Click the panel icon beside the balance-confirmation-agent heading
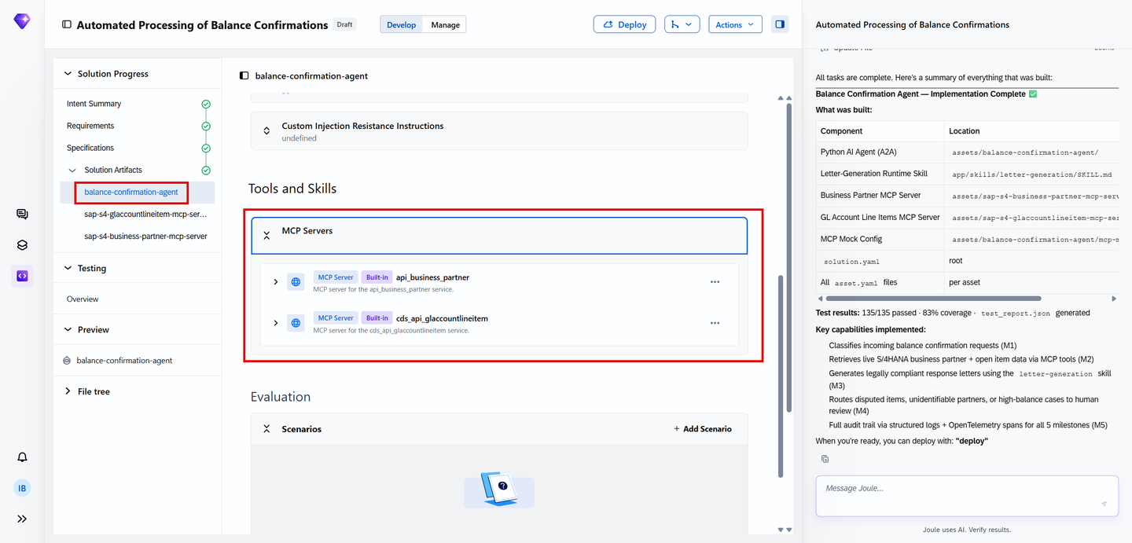The width and height of the screenshot is (1132, 543). tap(244, 76)
